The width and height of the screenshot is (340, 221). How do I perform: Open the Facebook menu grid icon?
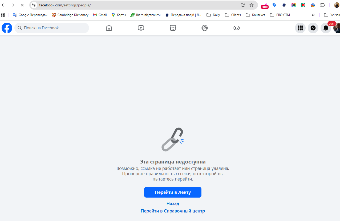point(300,28)
